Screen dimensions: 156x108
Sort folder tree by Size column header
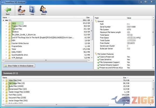(x=88, y=17)
